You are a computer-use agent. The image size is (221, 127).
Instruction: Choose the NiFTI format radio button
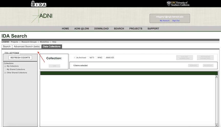[x=88, y=58]
